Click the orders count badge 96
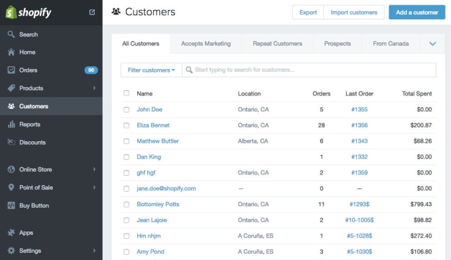Screen dimensions: 451x260 (91, 70)
